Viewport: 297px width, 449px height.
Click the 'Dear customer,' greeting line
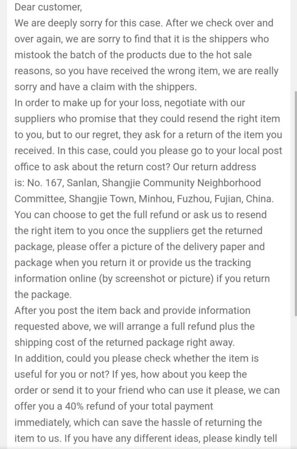48,7
